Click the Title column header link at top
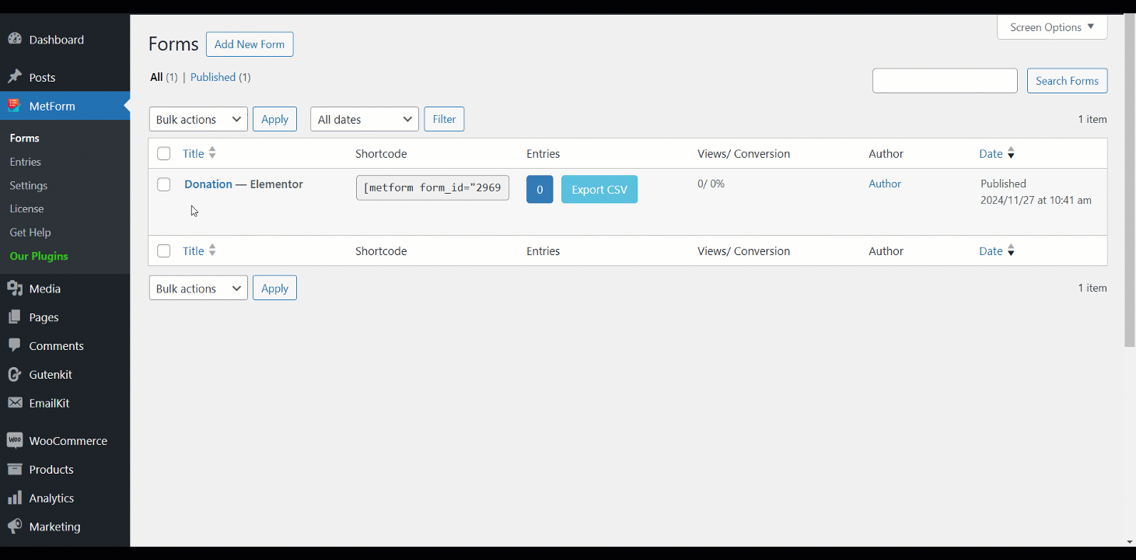Viewport: 1136px width, 560px height. tap(194, 153)
